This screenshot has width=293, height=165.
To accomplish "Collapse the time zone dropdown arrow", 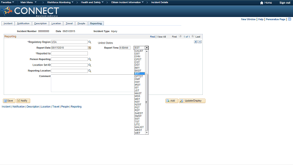I will (x=146, y=48).
